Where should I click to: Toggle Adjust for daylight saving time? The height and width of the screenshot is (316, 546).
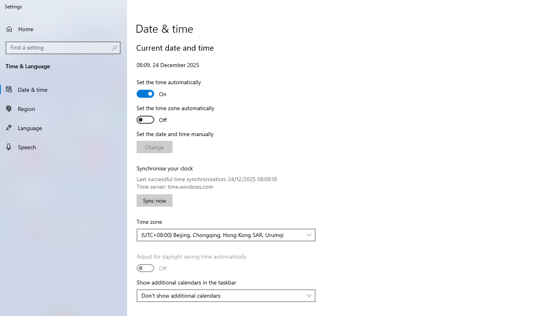point(145,268)
